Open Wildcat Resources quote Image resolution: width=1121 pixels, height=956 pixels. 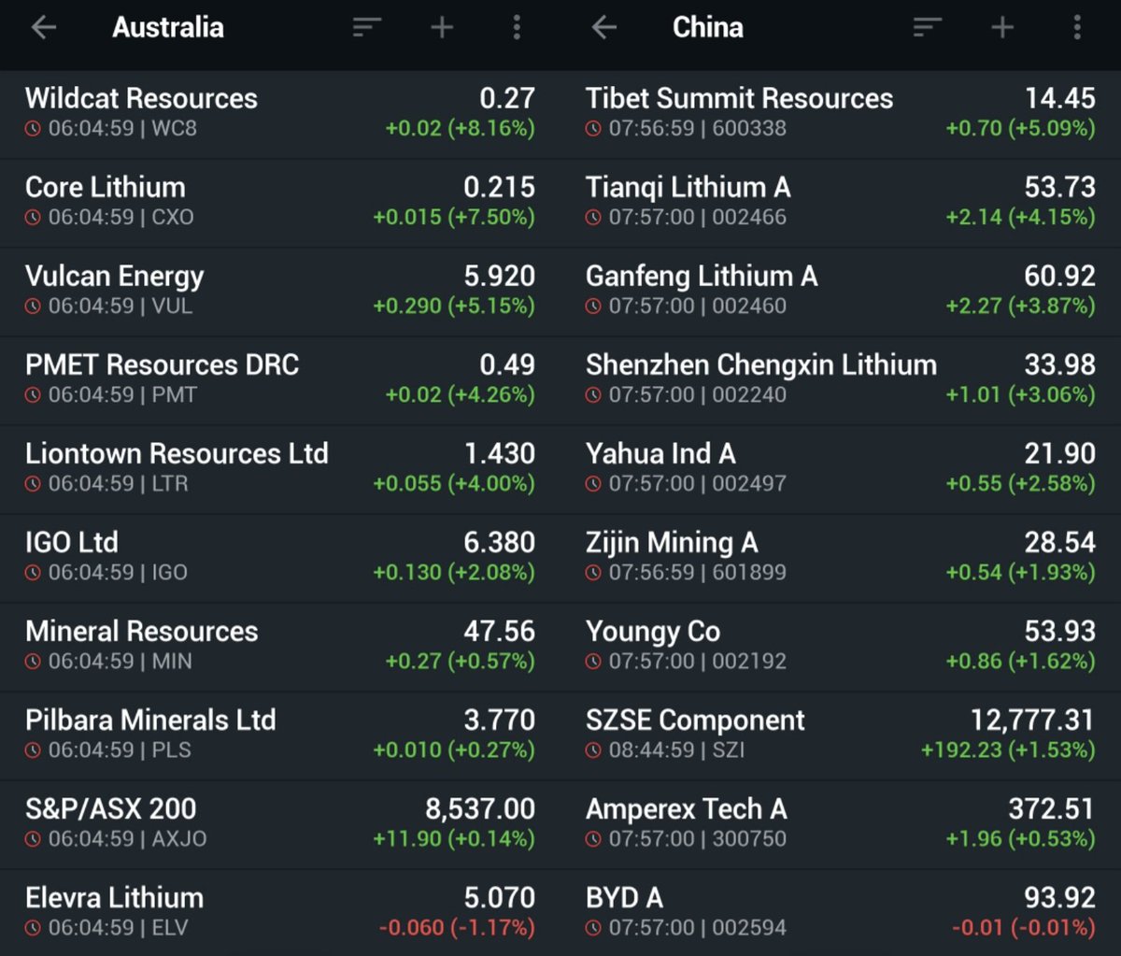coord(280,114)
